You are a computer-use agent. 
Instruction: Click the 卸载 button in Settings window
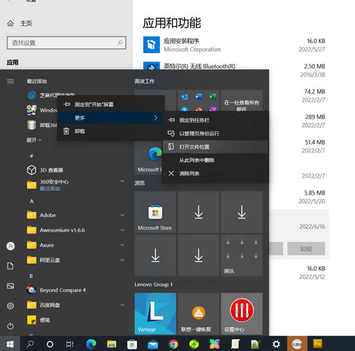306,248
